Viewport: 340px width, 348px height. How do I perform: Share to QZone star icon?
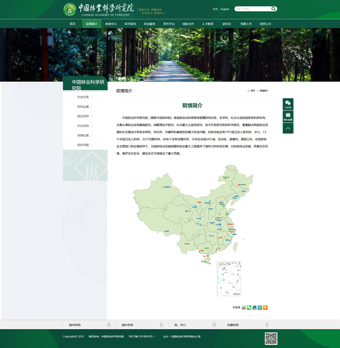pos(260,308)
